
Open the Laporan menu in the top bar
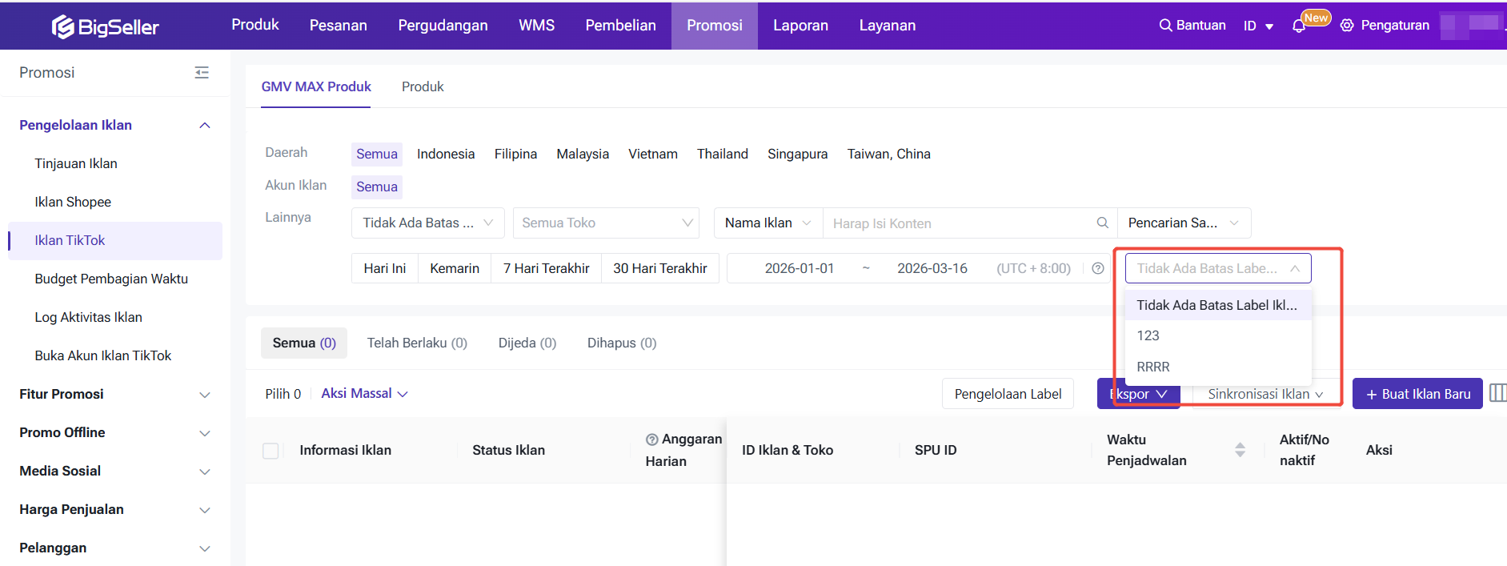click(800, 26)
